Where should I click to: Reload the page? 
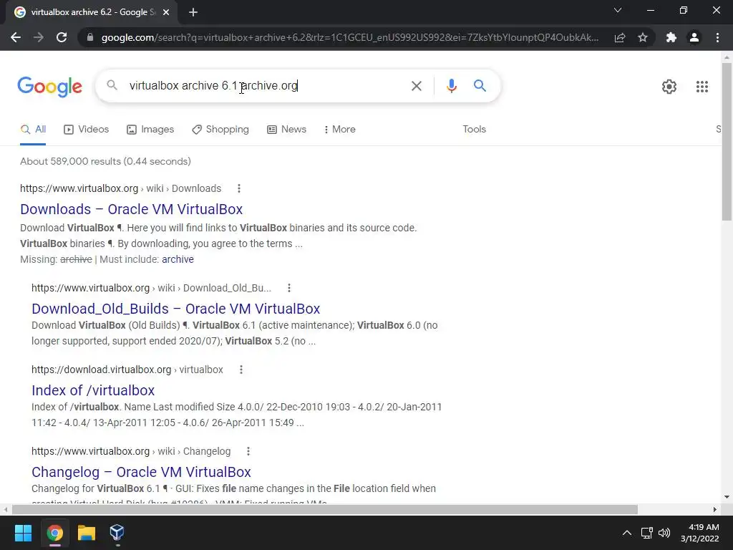(x=62, y=37)
